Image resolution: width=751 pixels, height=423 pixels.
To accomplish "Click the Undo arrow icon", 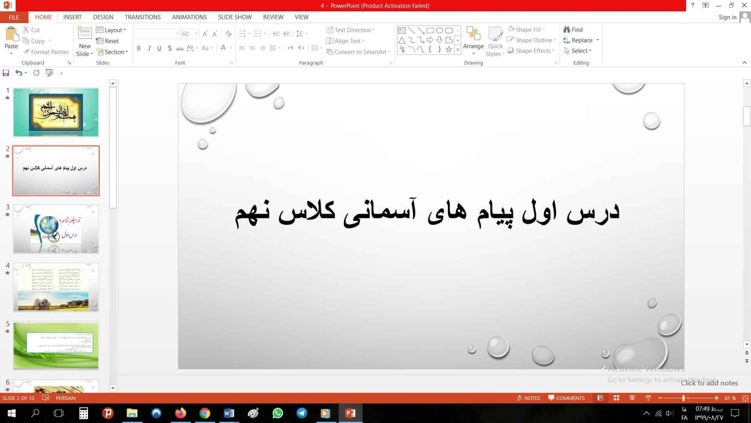I will tap(19, 73).
